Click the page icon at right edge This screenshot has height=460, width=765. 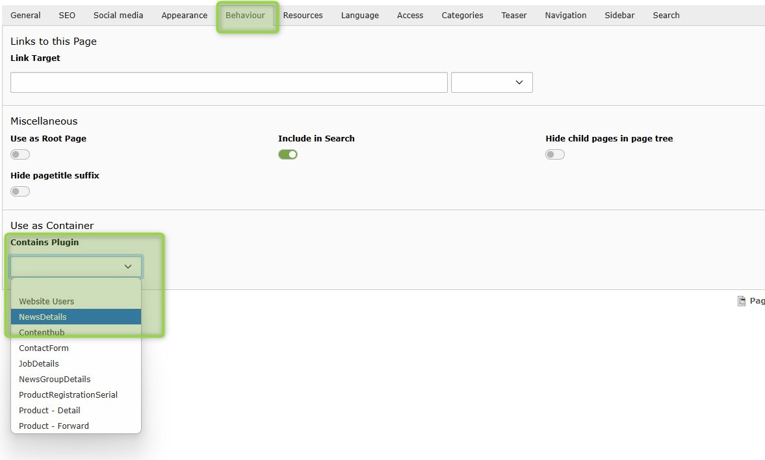742,301
